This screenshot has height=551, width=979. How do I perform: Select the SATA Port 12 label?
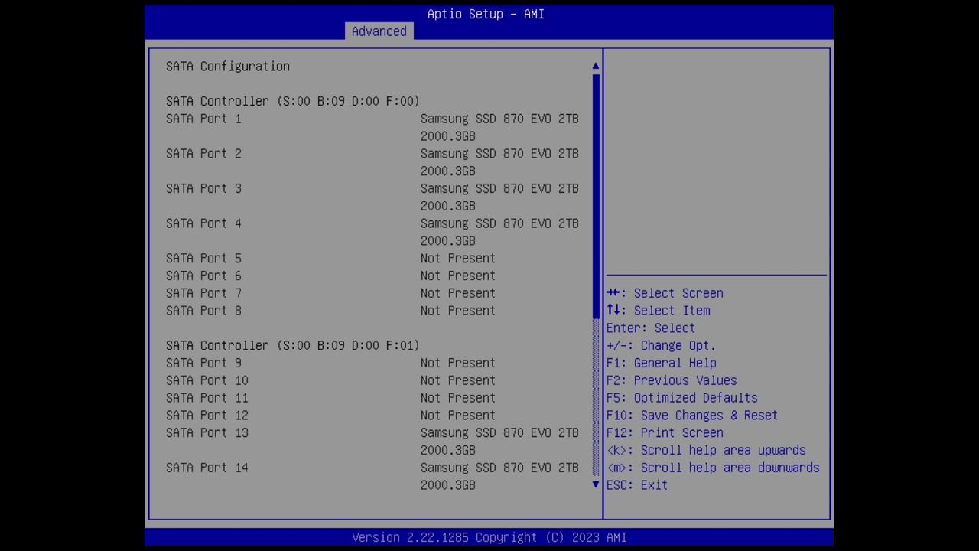coord(207,416)
